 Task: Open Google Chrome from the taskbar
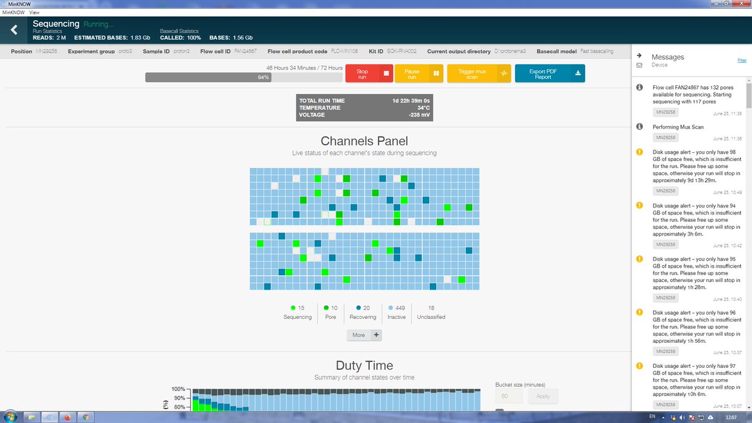tap(86, 417)
